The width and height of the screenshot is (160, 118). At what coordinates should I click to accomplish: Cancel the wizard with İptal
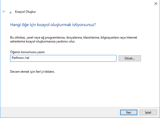tap(148, 112)
